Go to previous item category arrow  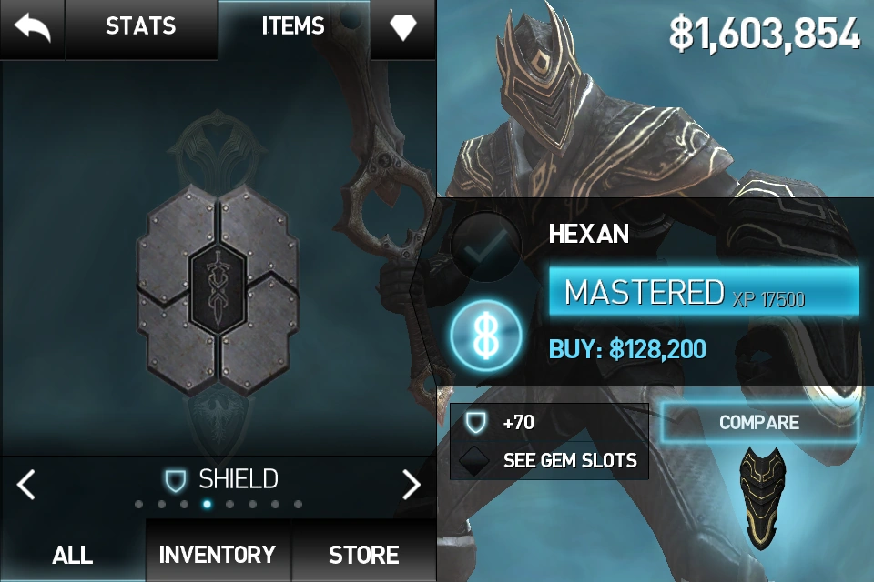point(26,484)
